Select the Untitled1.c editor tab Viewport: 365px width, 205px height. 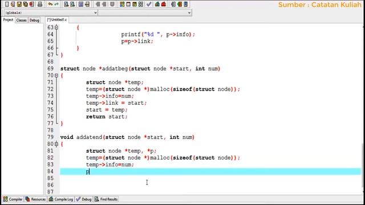(57, 20)
